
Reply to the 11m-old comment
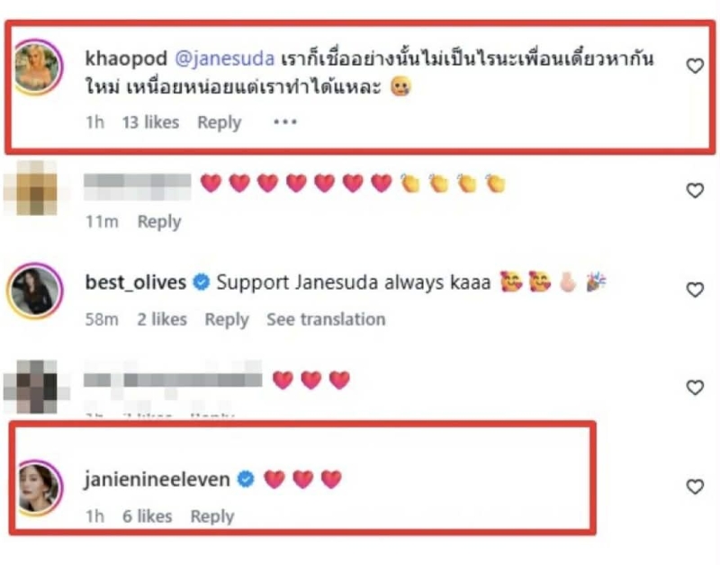click(159, 221)
